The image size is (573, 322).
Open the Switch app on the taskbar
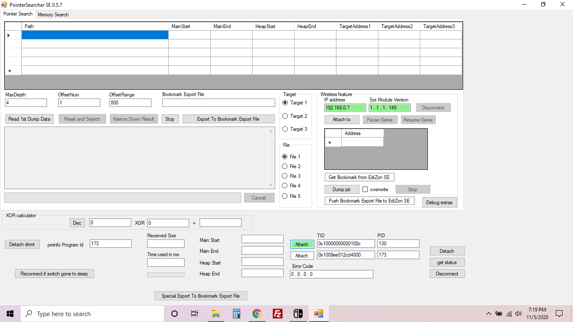pyautogui.click(x=298, y=314)
